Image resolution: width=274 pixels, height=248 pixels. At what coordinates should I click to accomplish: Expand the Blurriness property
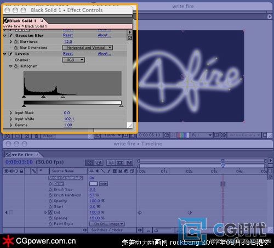(x=11, y=42)
